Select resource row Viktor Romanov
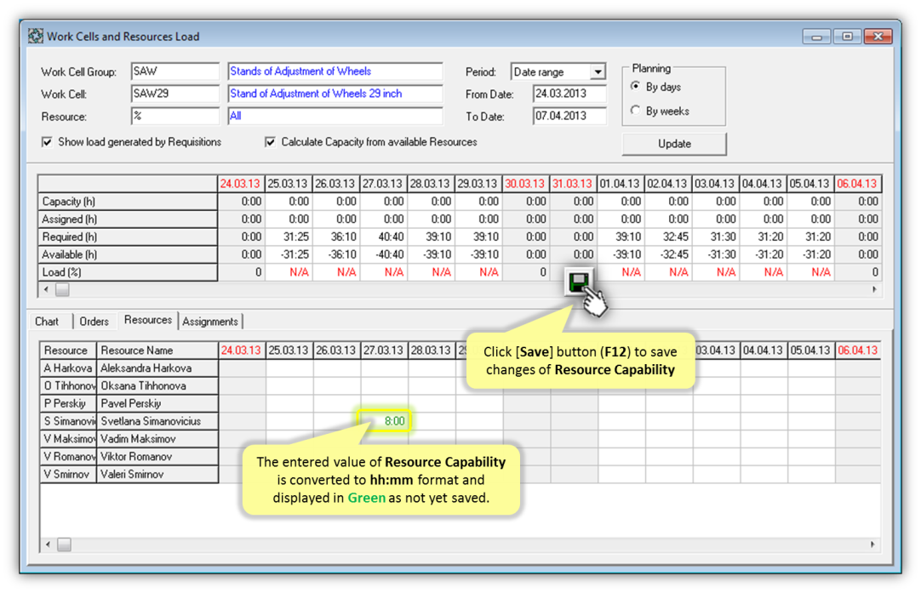921x593 pixels. 158,456
